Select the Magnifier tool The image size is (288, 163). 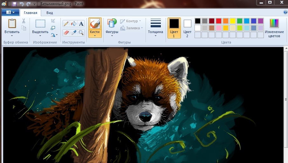click(x=81, y=33)
